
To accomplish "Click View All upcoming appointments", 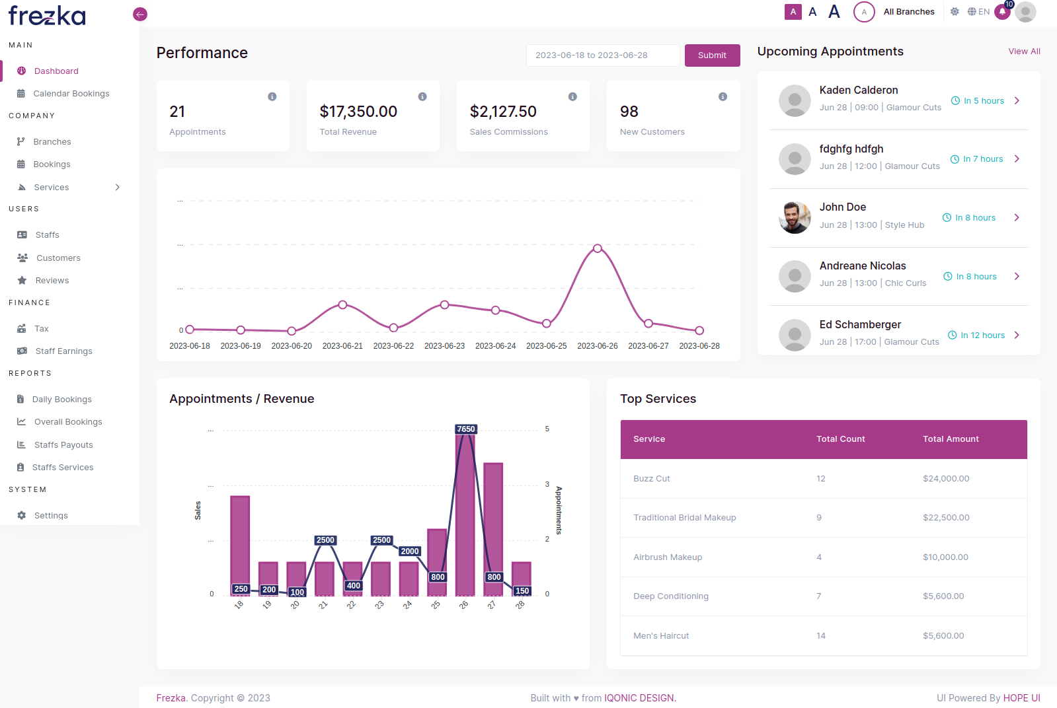I will click(1024, 51).
